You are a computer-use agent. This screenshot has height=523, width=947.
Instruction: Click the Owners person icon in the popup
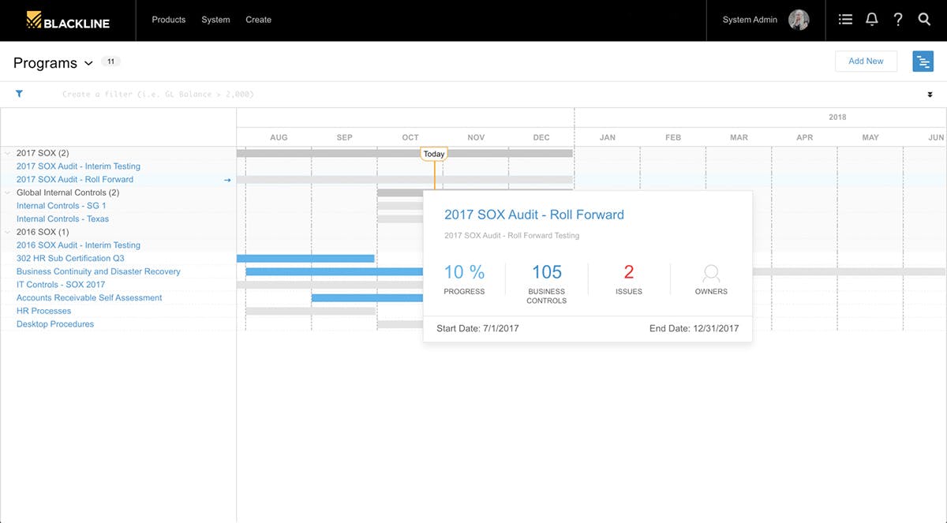[x=711, y=274]
